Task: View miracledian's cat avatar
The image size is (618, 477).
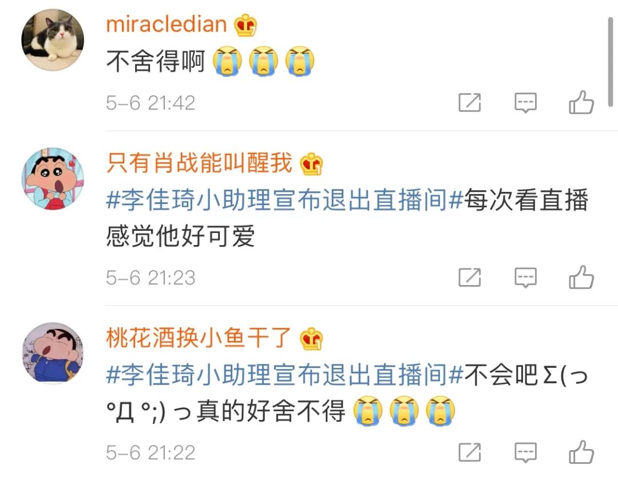Action: click(x=53, y=39)
